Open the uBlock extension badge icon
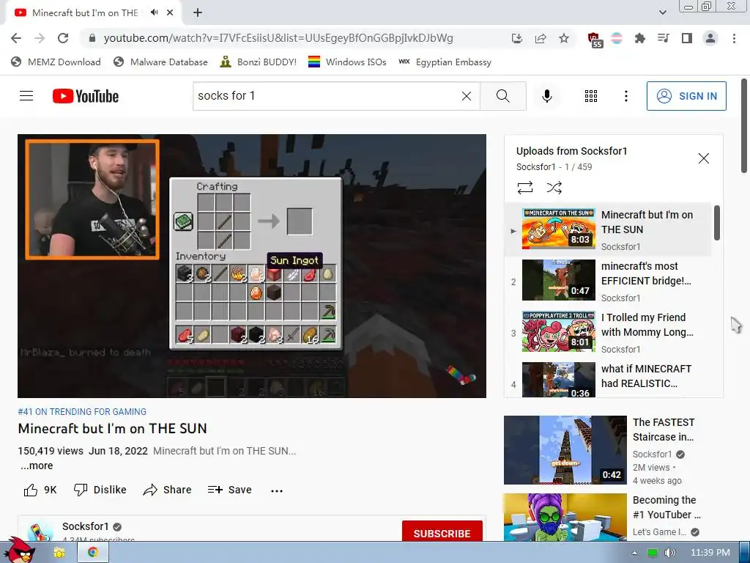 594,40
